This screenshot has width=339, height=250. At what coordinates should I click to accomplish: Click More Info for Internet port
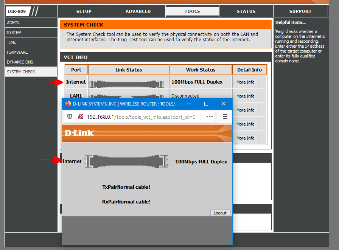[246, 82]
